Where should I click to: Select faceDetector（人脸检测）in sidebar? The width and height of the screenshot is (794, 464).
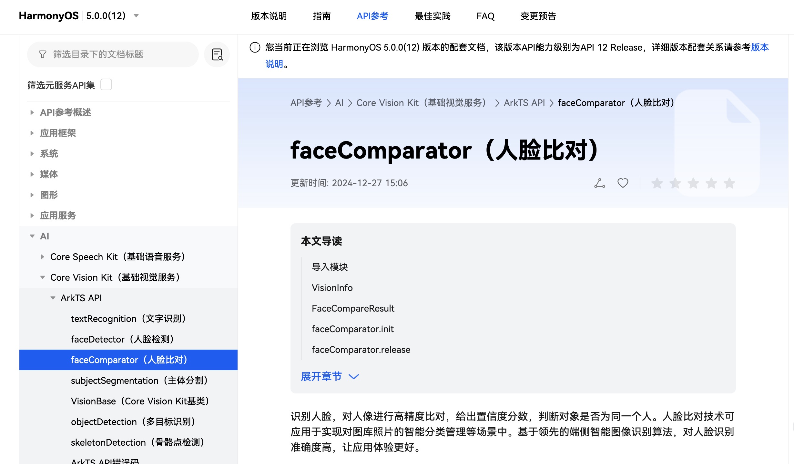coord(123,339)
